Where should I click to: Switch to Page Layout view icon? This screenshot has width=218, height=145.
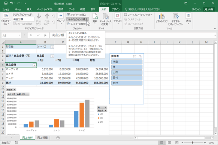pyautogui.click(x=169, y=142)
